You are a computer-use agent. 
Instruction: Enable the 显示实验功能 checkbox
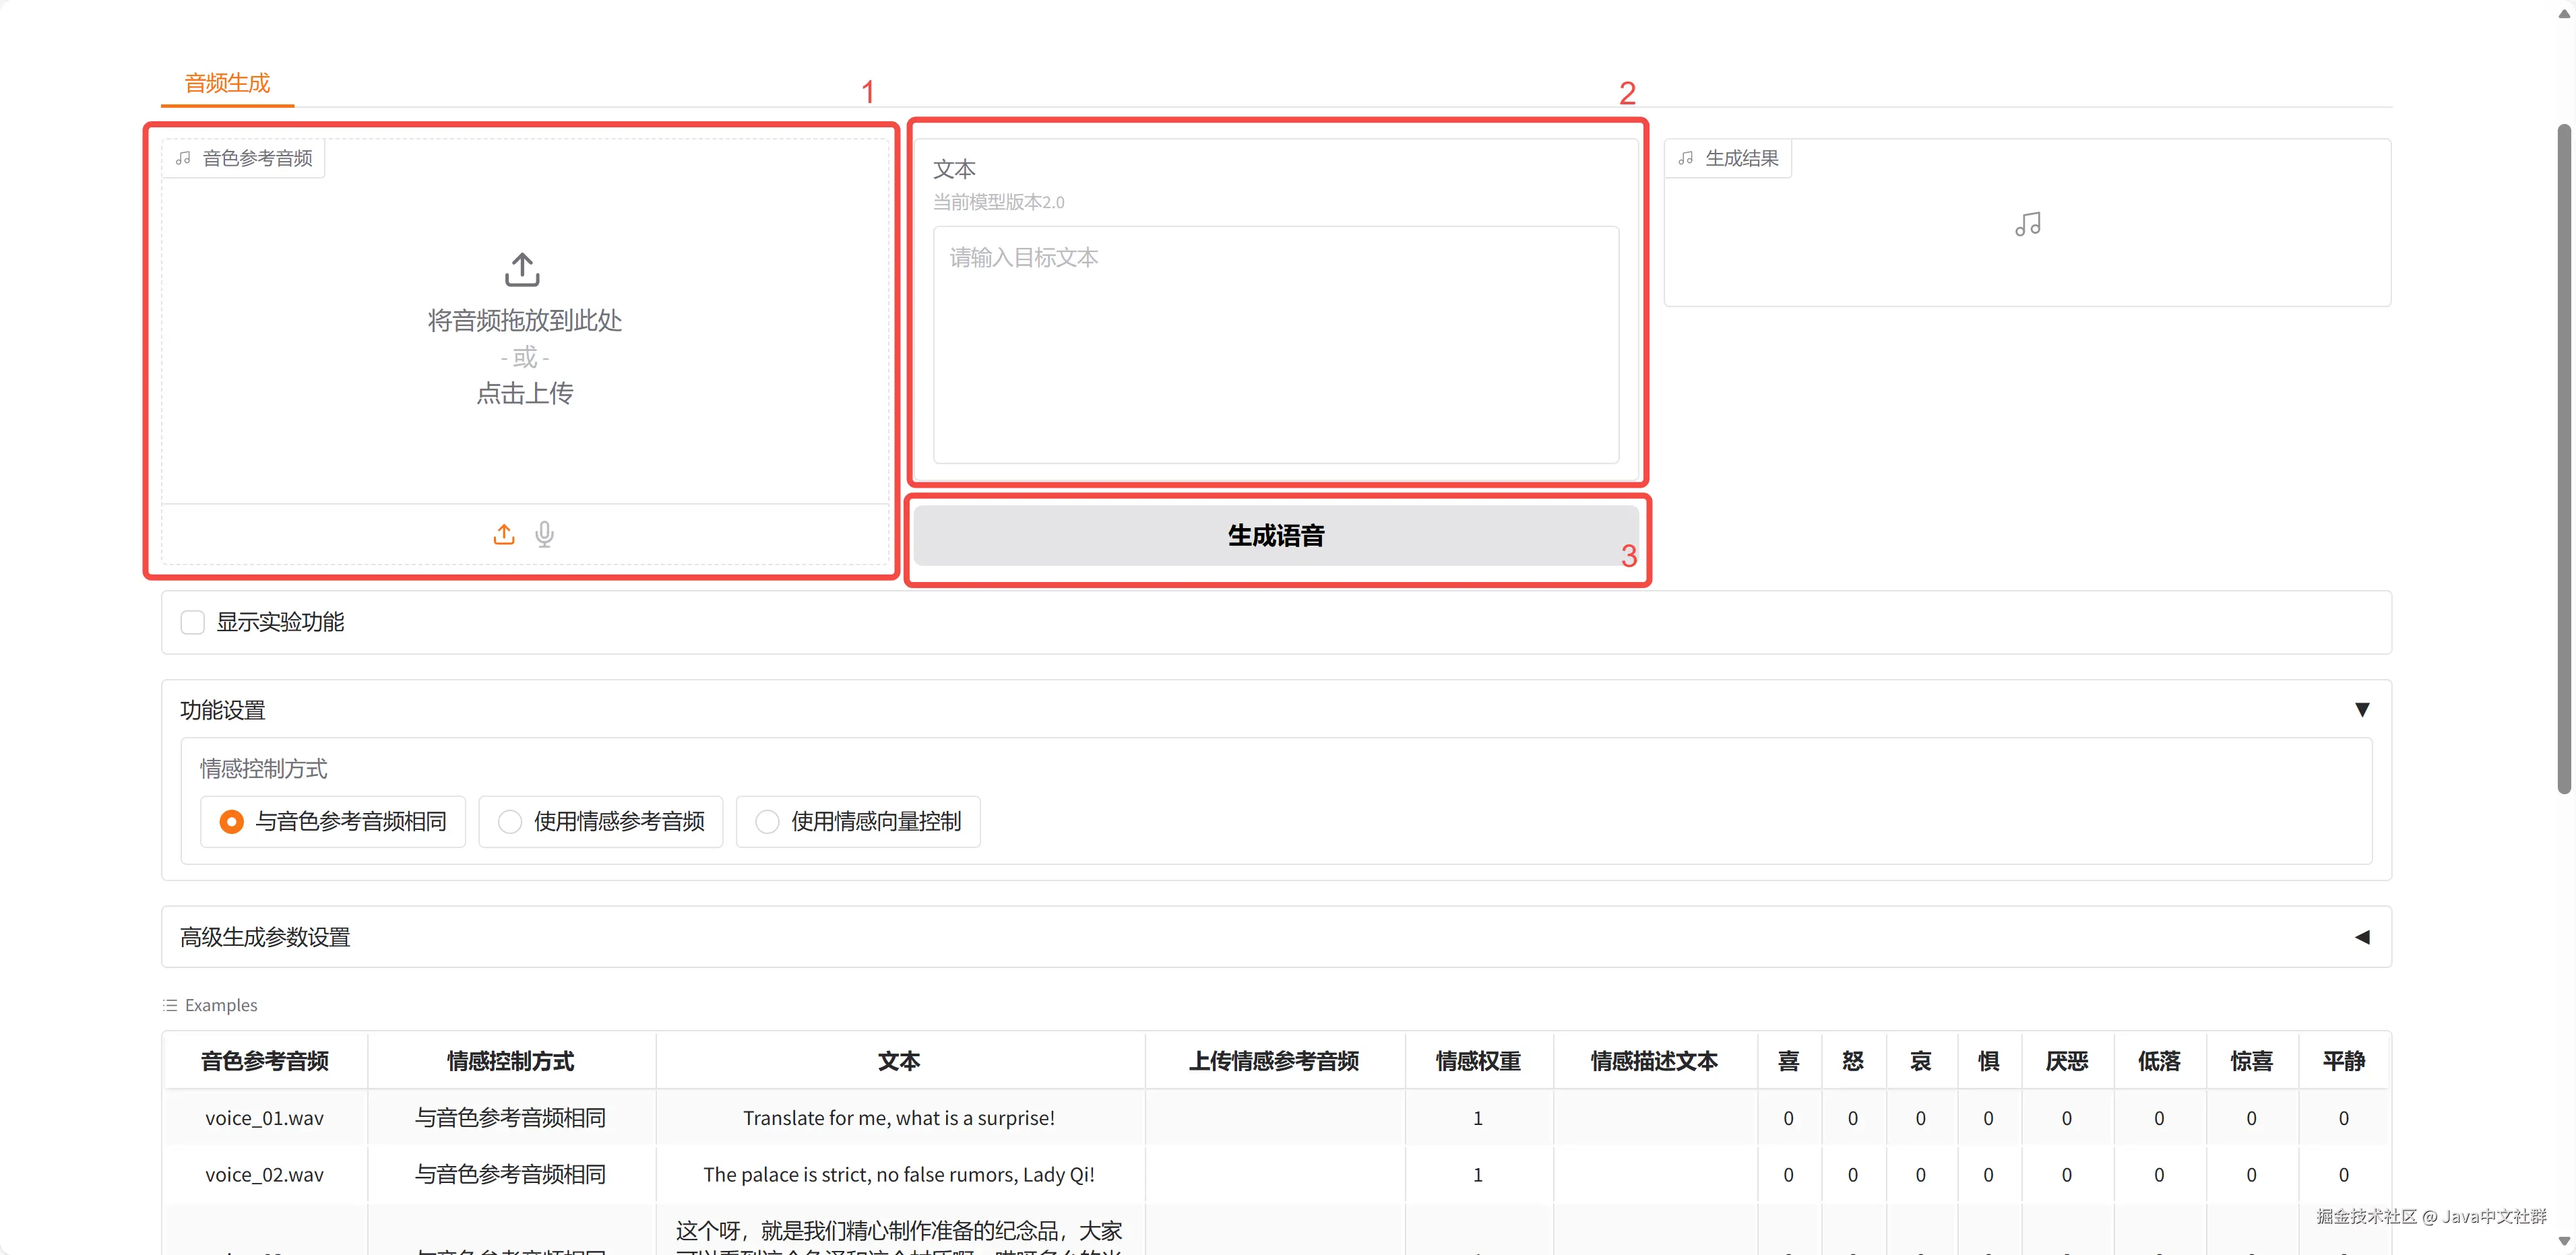pyautogui.click(x=193, y=622)
